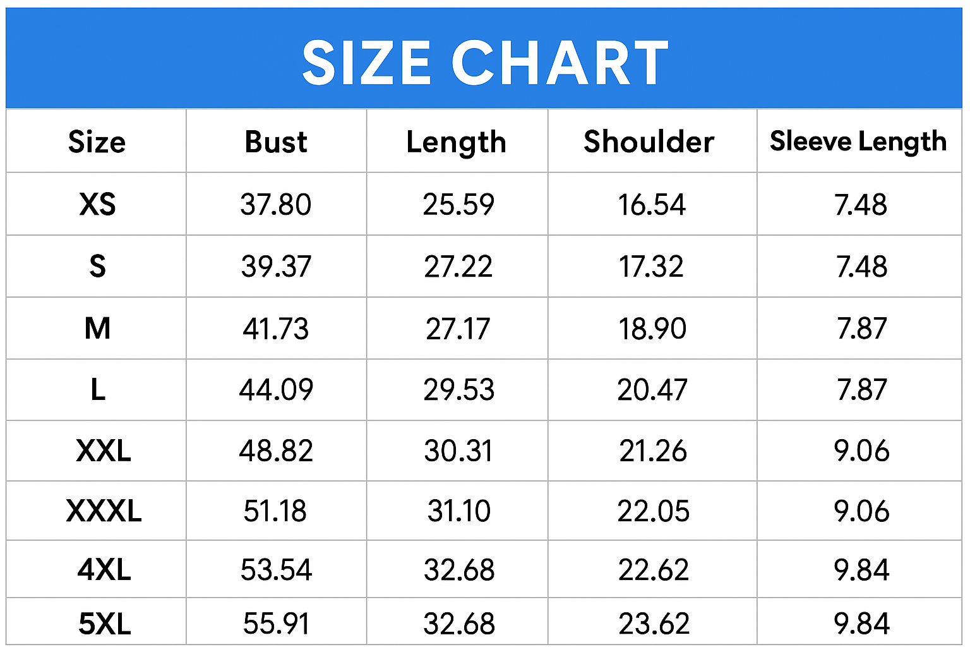Select the Sleeve Length column header
The width and height of the screenshot is (970, 647).
pyautogui.click(x=858, y=142)
